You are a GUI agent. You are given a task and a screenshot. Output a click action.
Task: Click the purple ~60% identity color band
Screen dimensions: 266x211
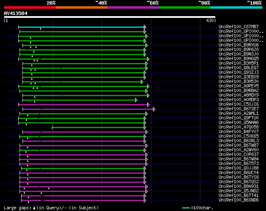tap(133, 7)
